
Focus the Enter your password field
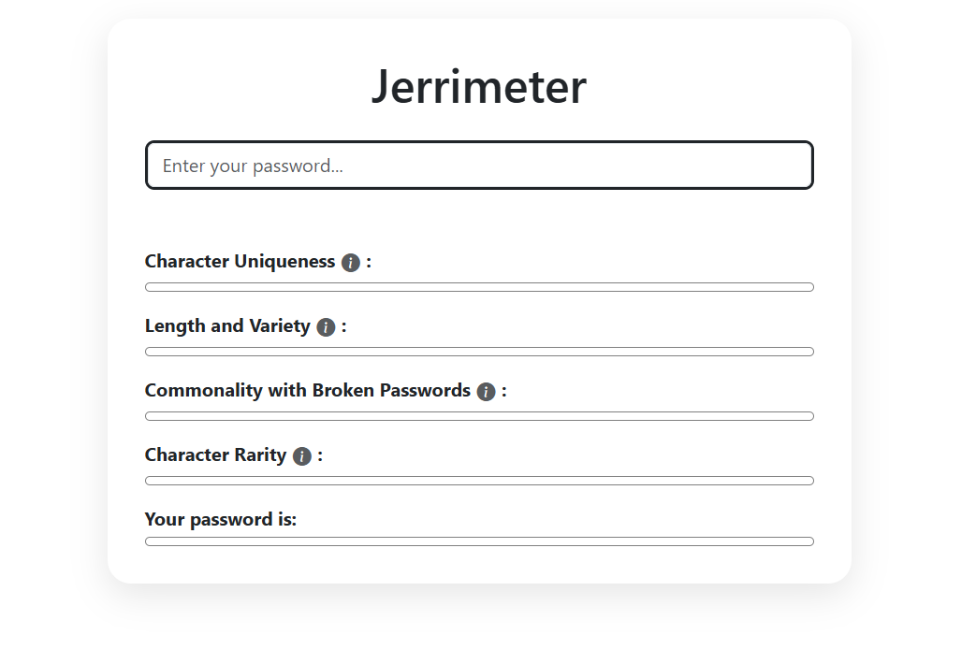[x=479, y=166]
